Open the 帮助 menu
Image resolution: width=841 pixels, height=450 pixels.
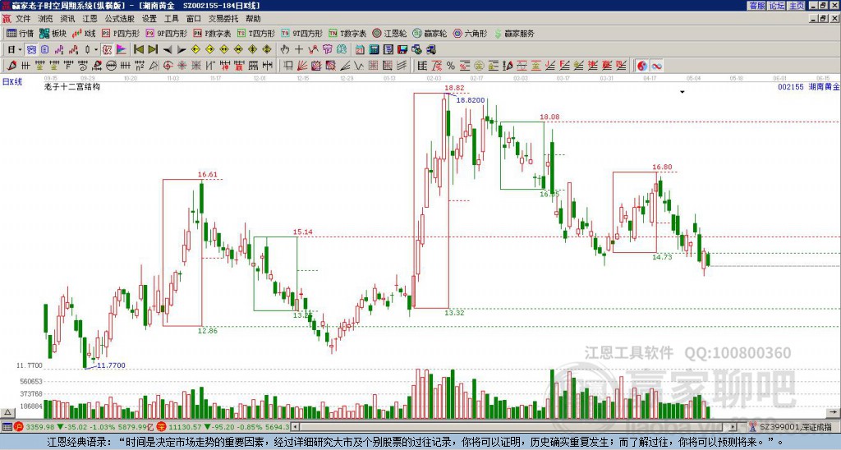253,19
